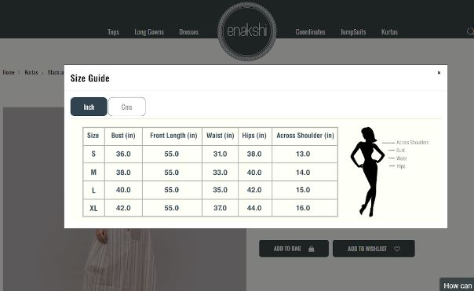The width and height of the screenshot is (474, 291).
Task: Open the Coordinates category
Action: tap(310, 31)
